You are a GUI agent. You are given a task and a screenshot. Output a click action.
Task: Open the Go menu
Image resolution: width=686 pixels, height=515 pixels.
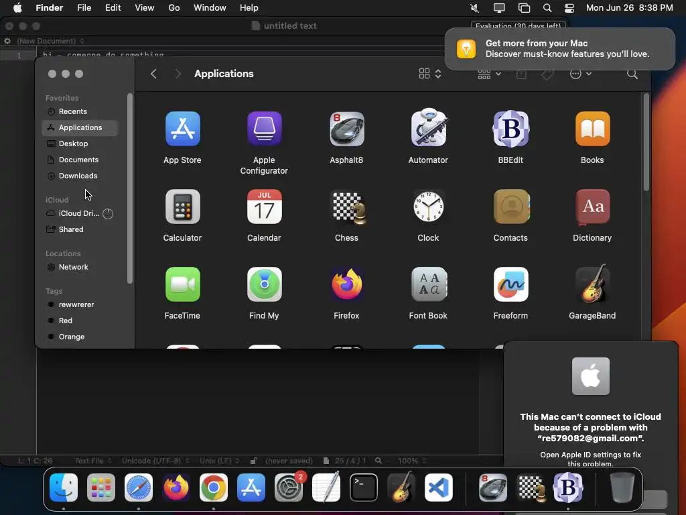point(174,8)
